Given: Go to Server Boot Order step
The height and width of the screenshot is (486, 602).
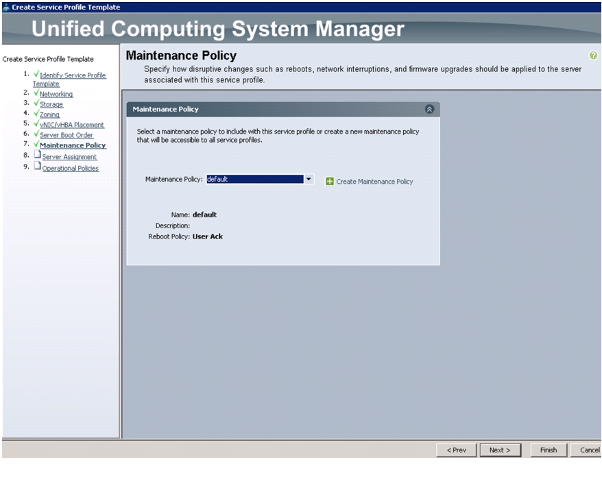Looking at the screenshot, I should pyautogui.click(x=67, y=135).
